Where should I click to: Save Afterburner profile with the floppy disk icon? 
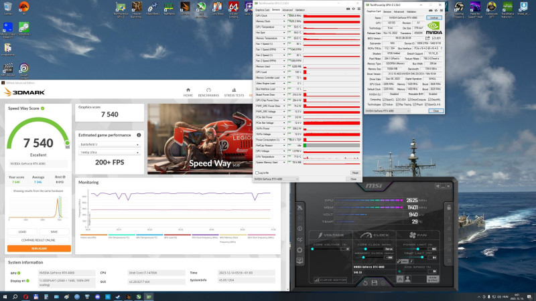[375, 283]
